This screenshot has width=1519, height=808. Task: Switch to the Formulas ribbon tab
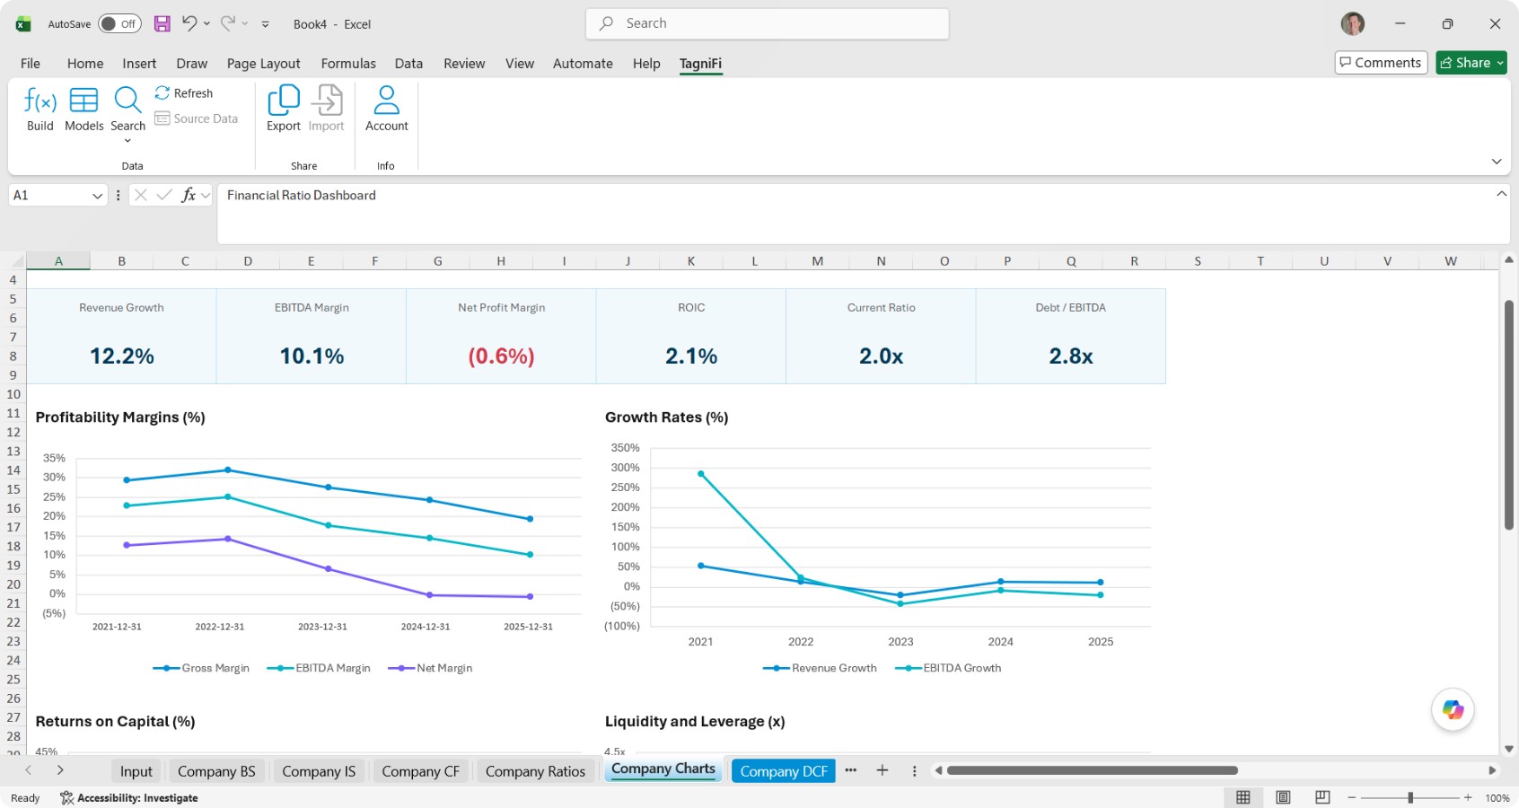coord(348,64)
